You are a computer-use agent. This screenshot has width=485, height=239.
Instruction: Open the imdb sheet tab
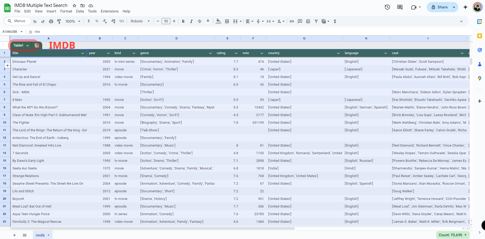point(43,235)
